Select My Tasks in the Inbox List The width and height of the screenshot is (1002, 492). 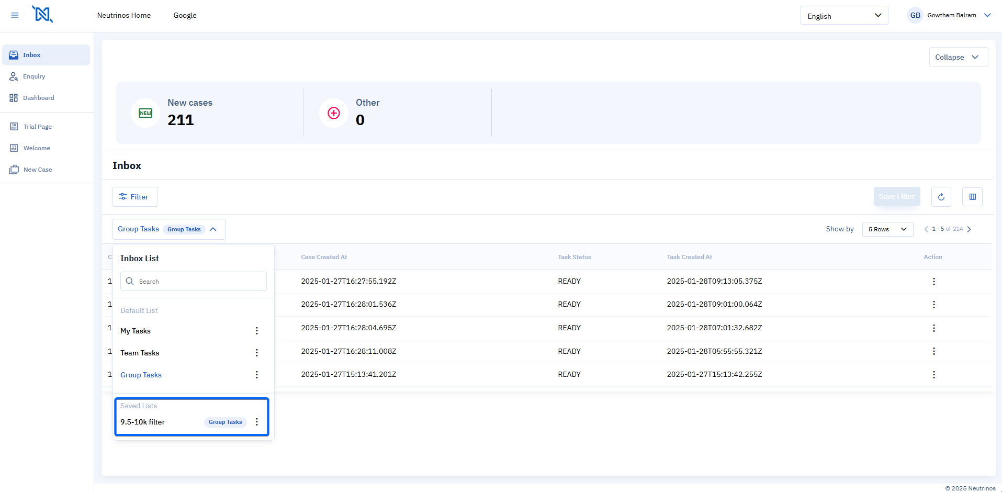136,331
